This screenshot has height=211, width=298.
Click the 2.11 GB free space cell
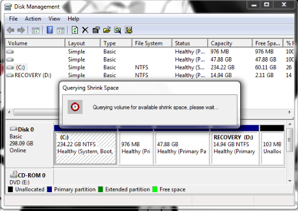[264, 75]
